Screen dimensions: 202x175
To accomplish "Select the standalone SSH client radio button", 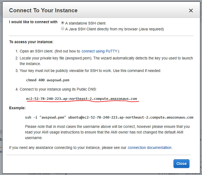I will click(x=63, y=23).
